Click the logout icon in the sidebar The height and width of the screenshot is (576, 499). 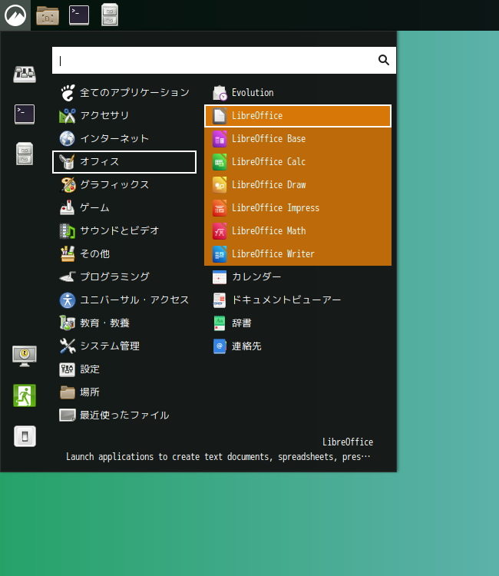pyautogui.click(x=25, y=396)
